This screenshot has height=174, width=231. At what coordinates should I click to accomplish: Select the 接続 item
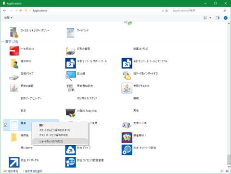136,98
